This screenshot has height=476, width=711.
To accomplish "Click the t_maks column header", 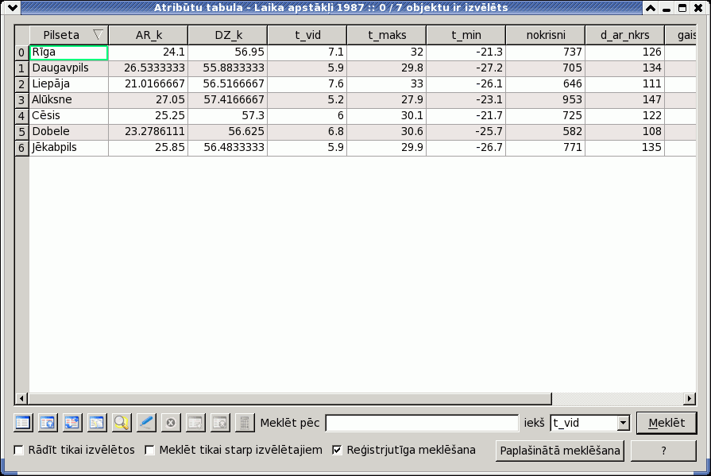I will 386,35.
